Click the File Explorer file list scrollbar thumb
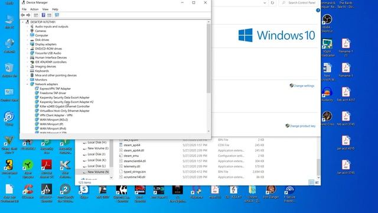Viewport: 378px width, 213px height. tap(318, 167)
